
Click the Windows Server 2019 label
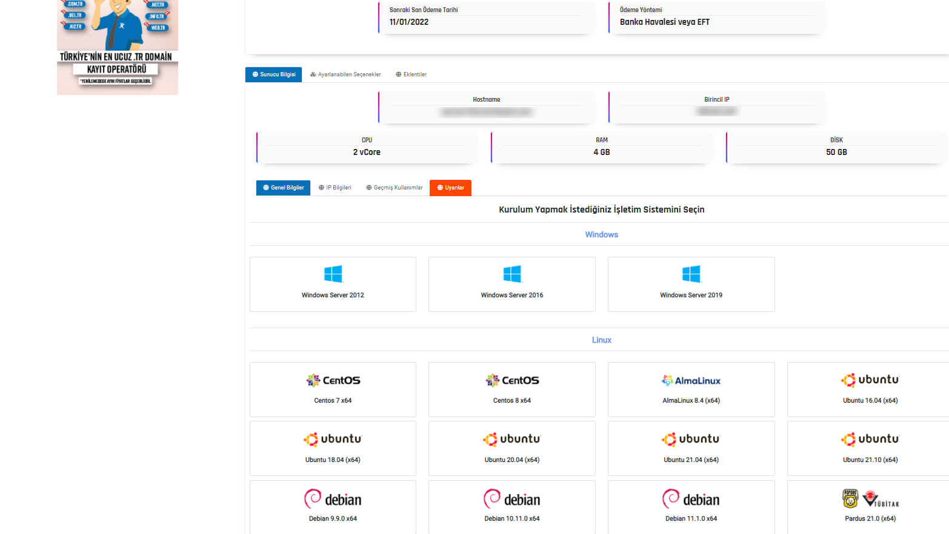pos(691,295)
